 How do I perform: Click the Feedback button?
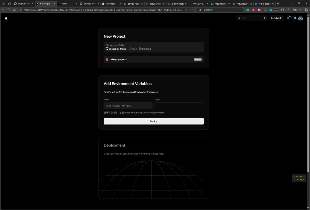pos(276,18)
